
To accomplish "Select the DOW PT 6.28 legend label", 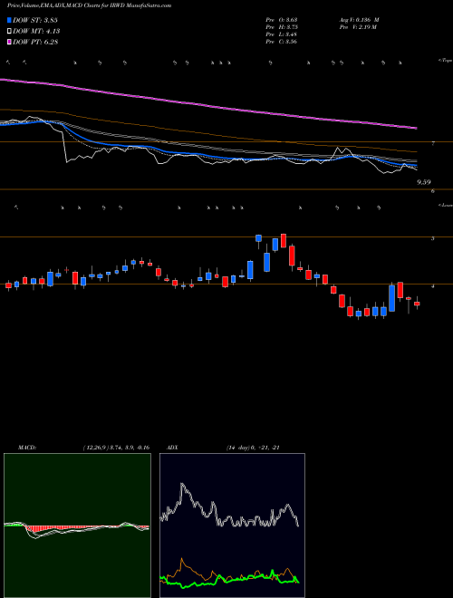I will tap(35, 42).
